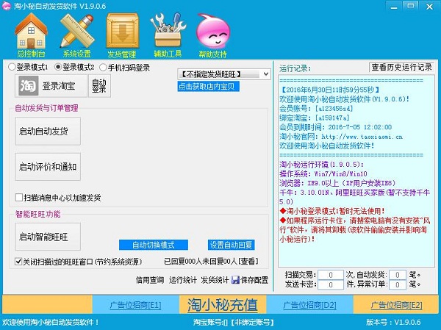Click the 登录淘宝 button
Screen dimensions: 441x330
[x=51, y=86]
